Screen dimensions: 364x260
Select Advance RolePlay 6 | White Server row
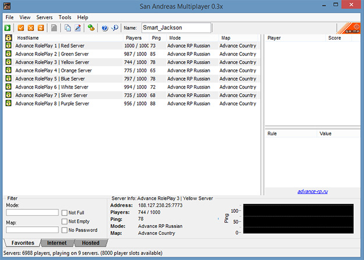point(132,87)
